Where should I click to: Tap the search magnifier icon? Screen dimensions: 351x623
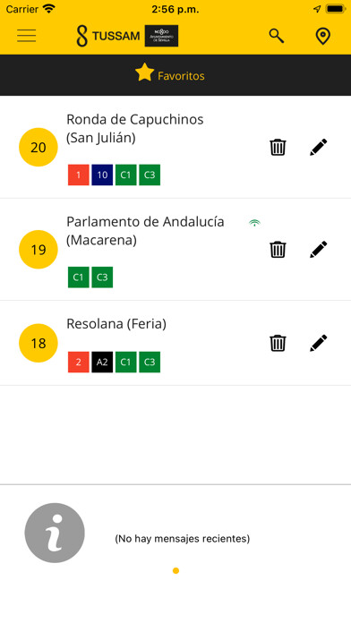click(x=277, y=36)
